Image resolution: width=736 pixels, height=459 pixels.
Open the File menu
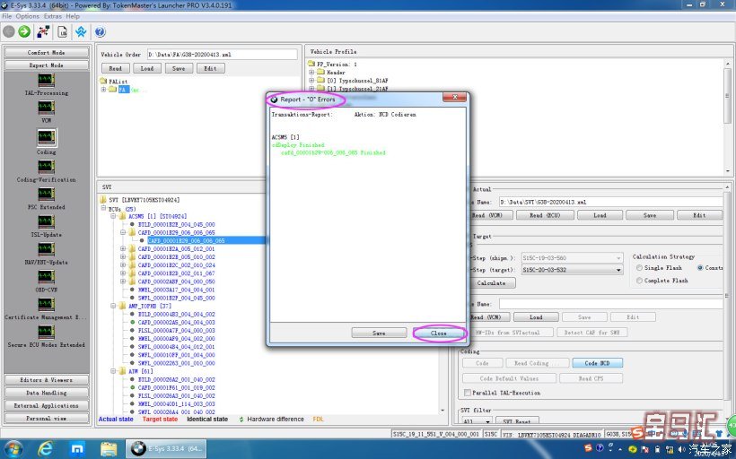[x=6, y=16]
